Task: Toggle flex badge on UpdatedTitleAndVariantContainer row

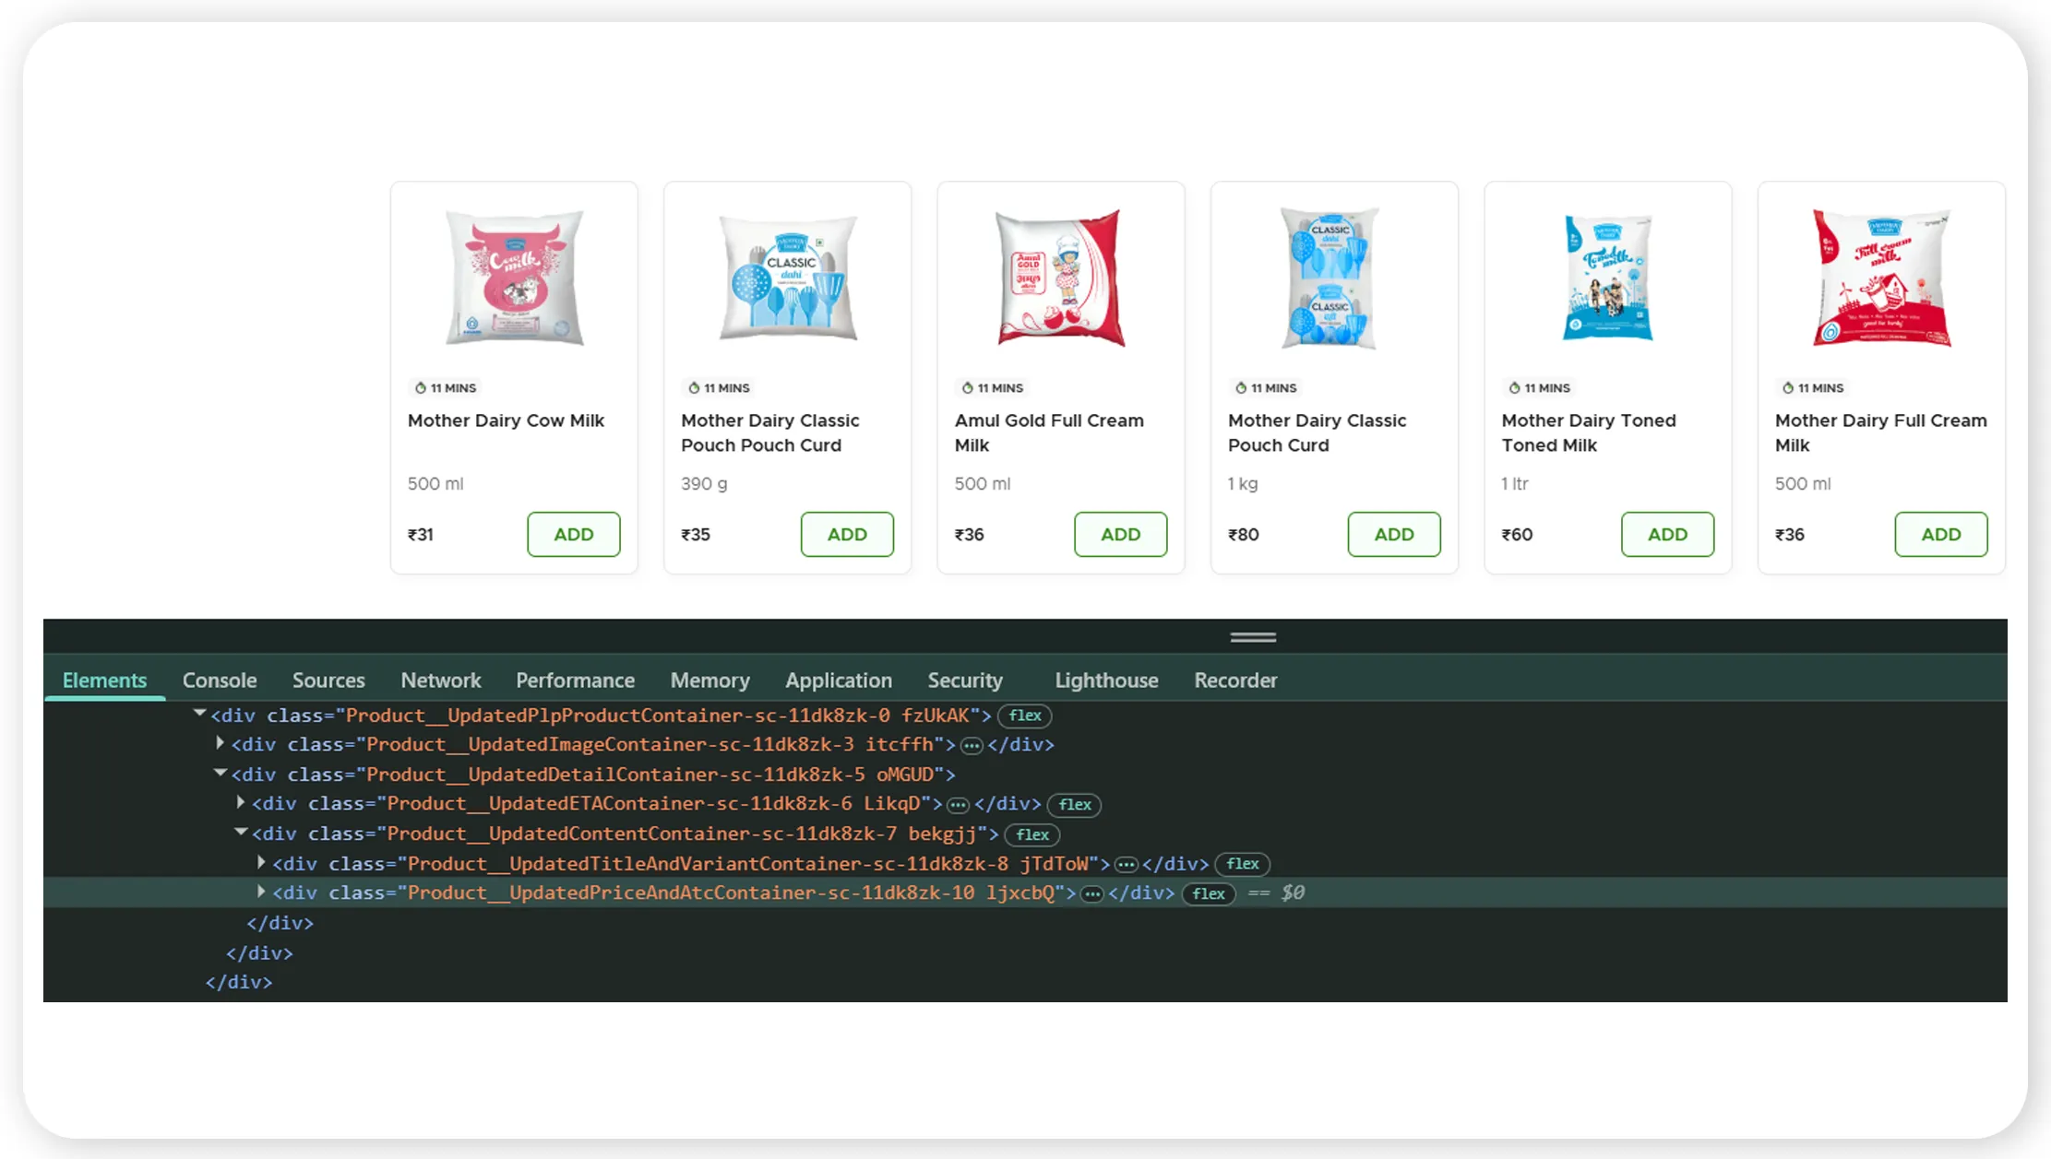Action: tap(1242, 864)
